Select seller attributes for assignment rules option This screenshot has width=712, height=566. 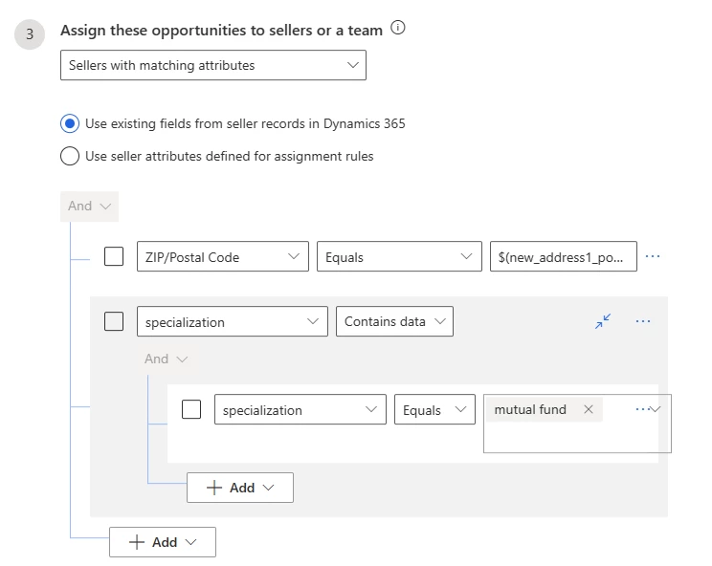69,156
